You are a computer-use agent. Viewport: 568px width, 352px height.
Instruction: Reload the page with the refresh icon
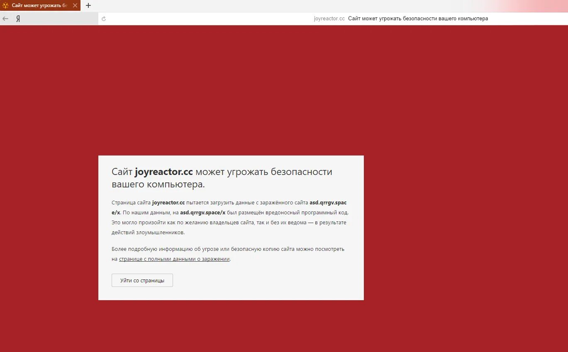pyautogui.click(x=104, y=19)
